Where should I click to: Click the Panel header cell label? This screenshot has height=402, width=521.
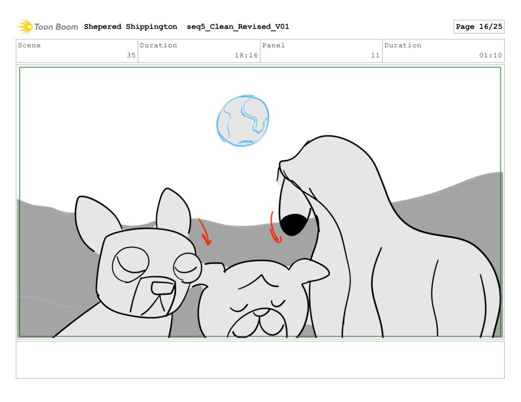click(274, 45)
